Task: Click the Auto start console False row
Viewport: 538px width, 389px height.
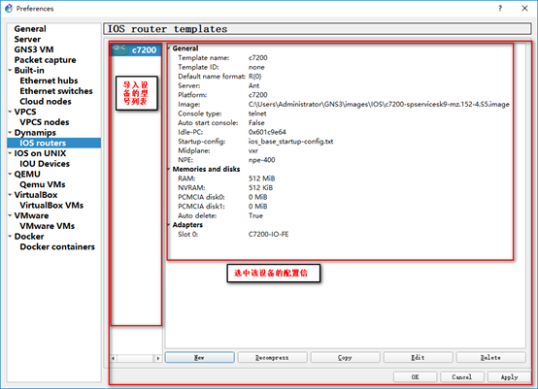Action: coord(221,122)
